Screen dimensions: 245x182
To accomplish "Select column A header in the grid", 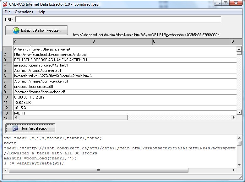I will coord(52,41).
